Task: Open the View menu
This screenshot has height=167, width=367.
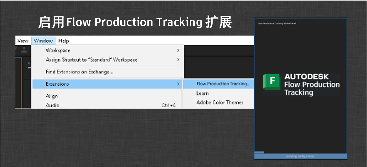Action: point(23,41)
